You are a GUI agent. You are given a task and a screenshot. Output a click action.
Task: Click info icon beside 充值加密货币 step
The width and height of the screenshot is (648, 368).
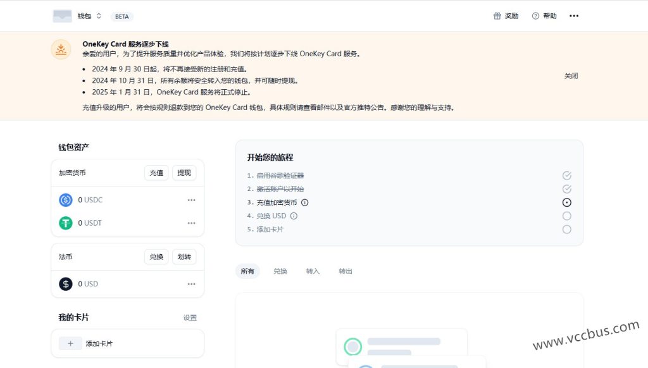(304, 202)
